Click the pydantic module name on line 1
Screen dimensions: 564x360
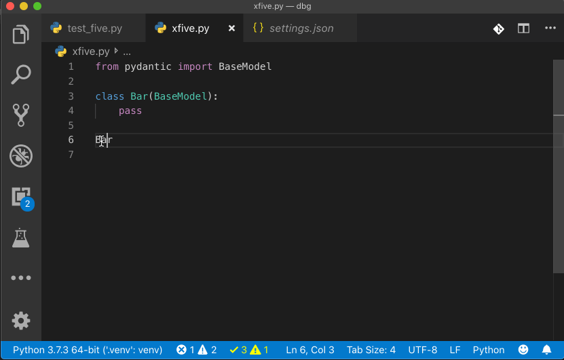tap(148, 67)
